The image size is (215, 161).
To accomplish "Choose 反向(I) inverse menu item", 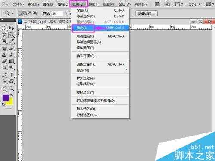I will tap(100, 28).
